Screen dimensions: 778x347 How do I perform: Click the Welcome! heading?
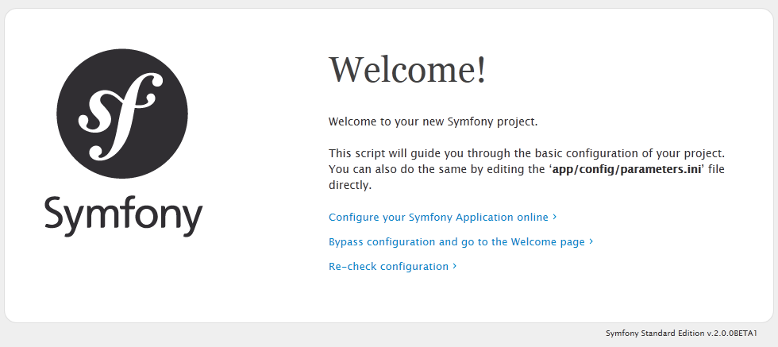pyautogui.click(x=407, y=70)
